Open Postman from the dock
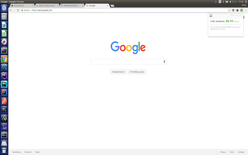Image resolution: width=248 pixels, height=155 pixels. (x=4, y=101)
